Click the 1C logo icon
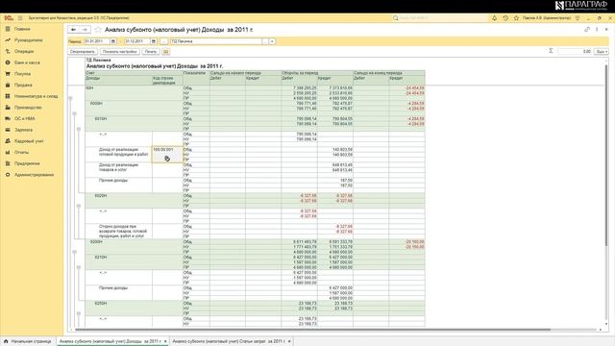Image resolution: width=615 pixels, height=346 pixels. click(x=9, y=18)
